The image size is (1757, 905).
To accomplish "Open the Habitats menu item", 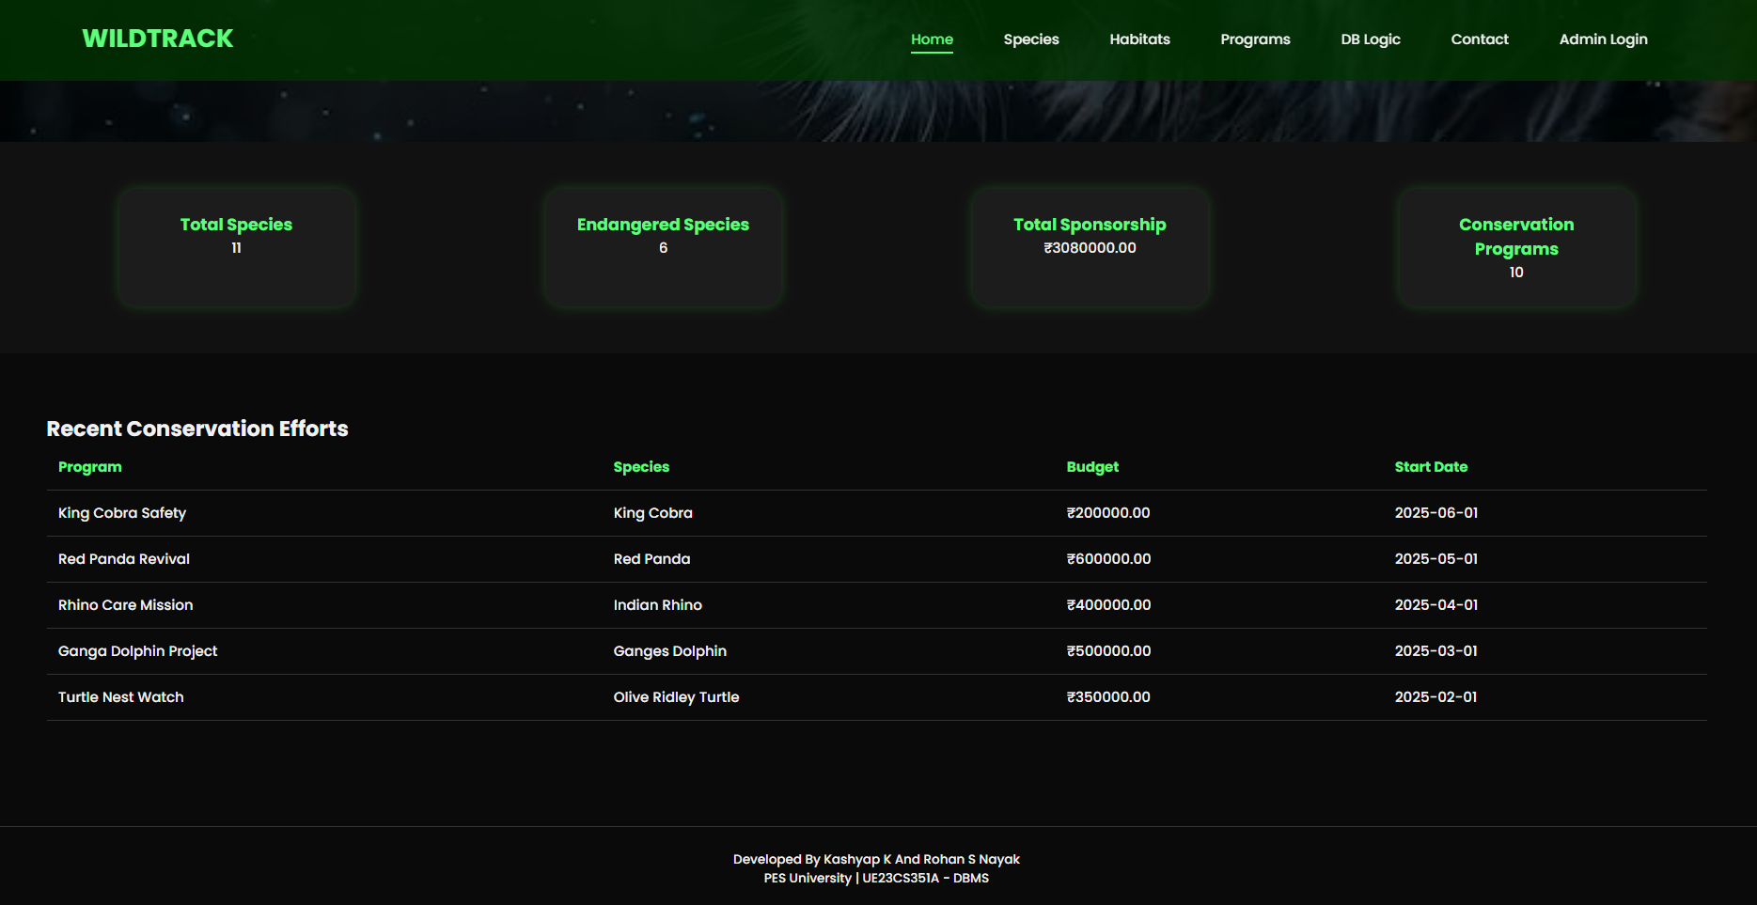I will point(1139,39).
